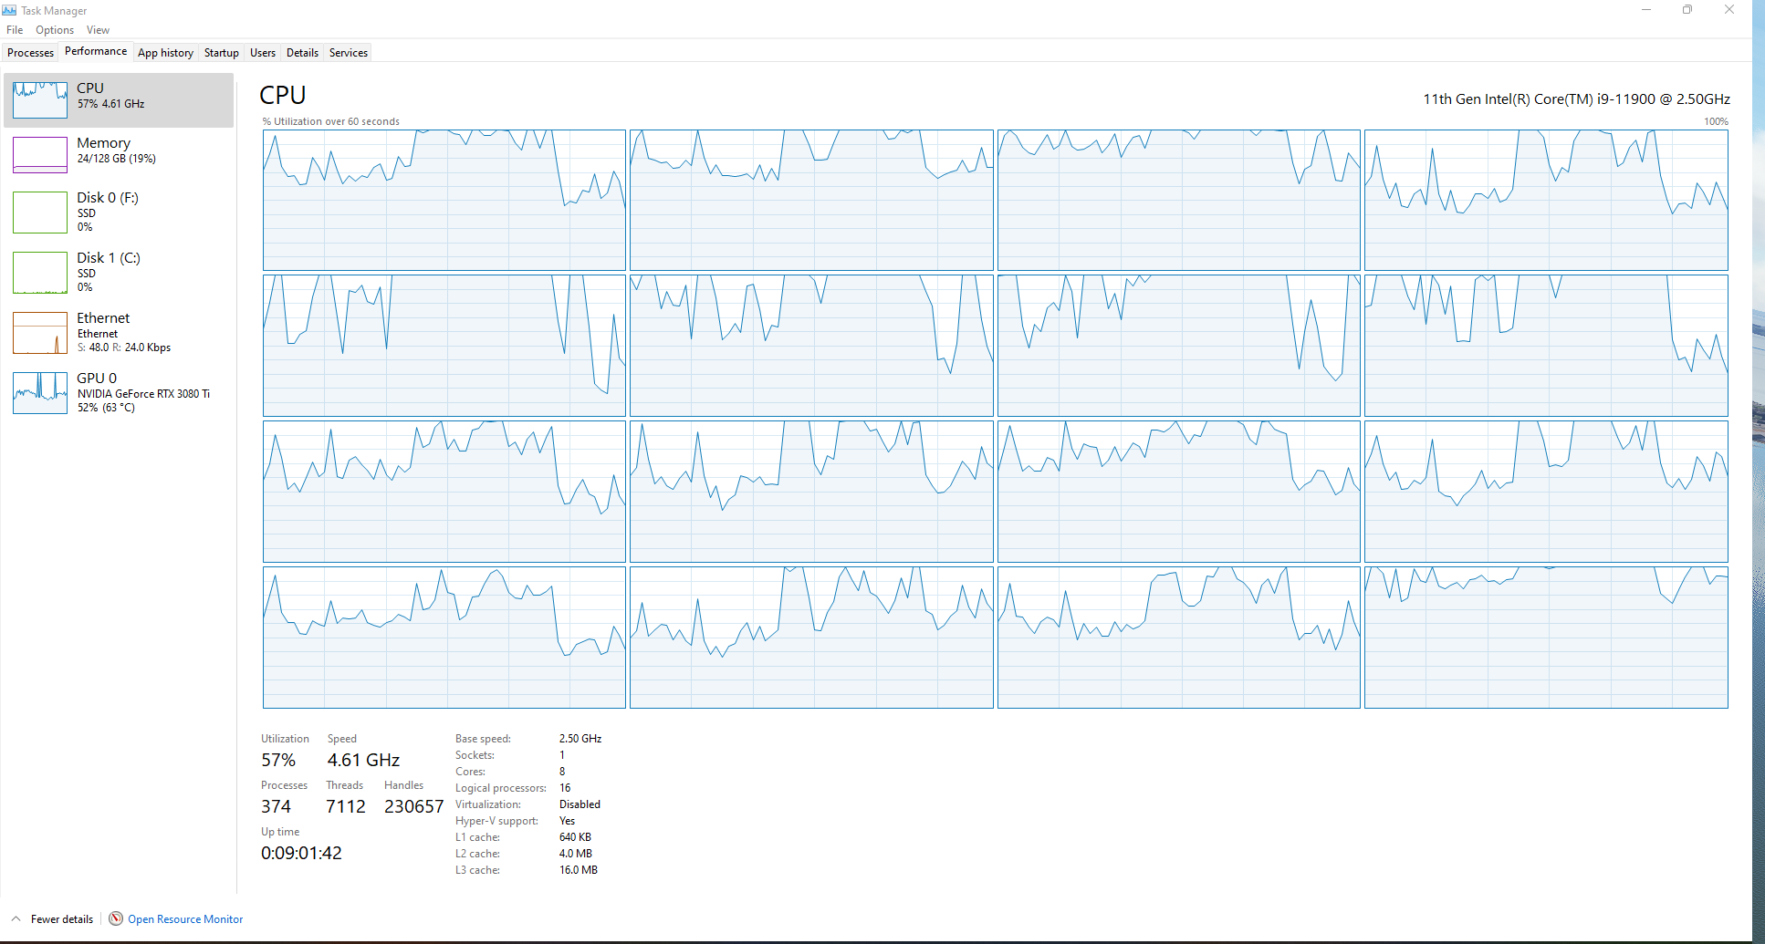This screenshot has width=1765, height=944.
Task: Open the Options menu
Action: (54, 29)
